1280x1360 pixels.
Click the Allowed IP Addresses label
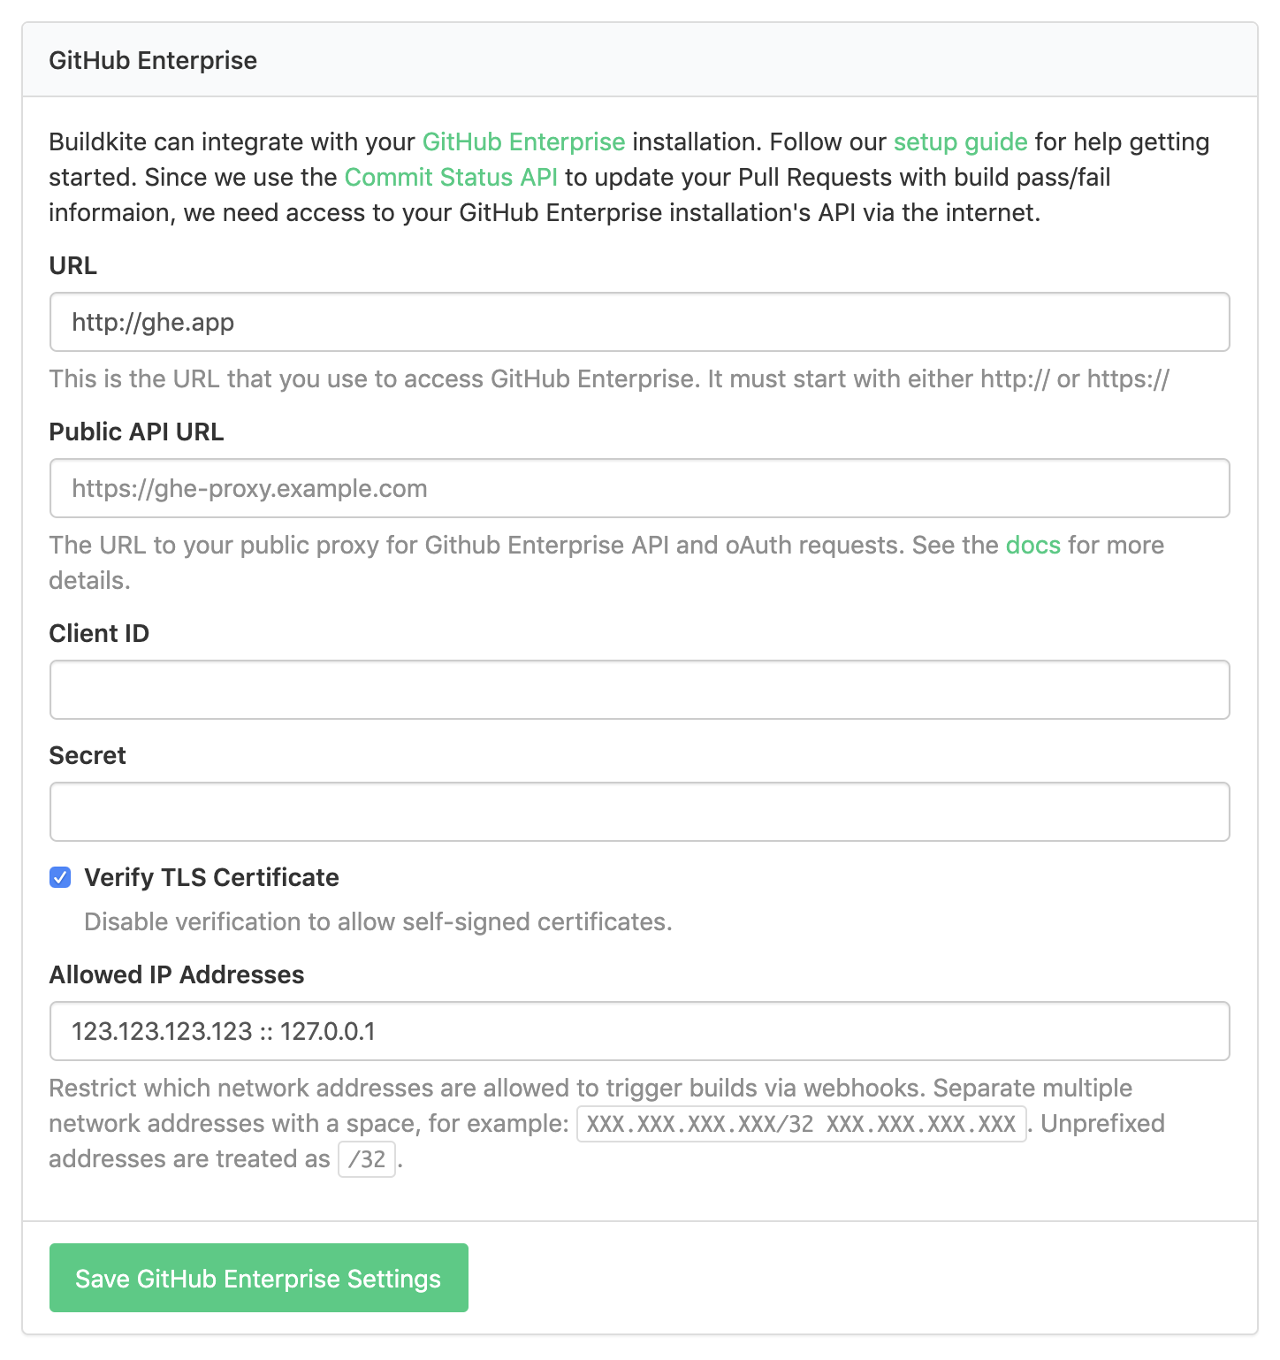pyautogui.click(x=177, y=974)
